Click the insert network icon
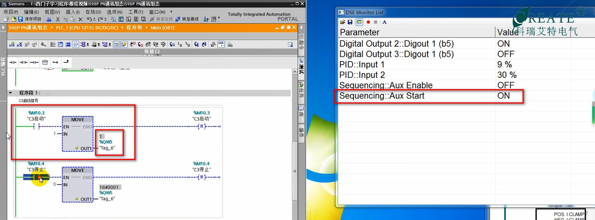The height and width of the screenshot is (220, 595). [12, 44]
